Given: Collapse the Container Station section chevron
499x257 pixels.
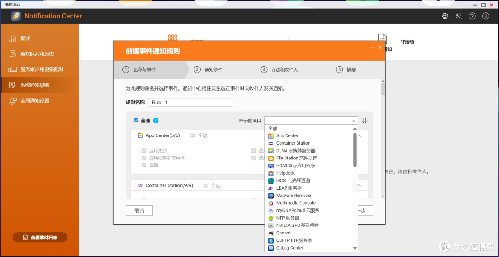Looking at the screenshot, I should pyautogui.click(x=359, y=185).
